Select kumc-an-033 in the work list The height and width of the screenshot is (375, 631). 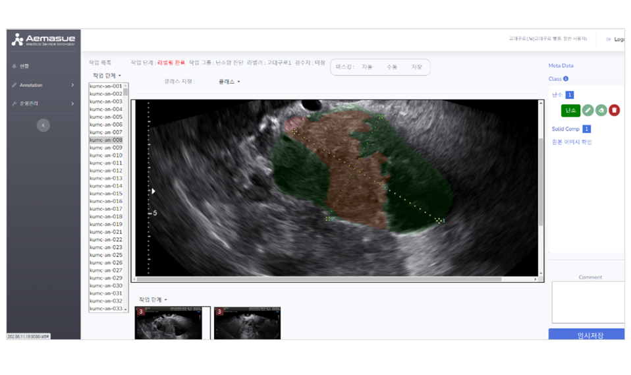point(106,308)
